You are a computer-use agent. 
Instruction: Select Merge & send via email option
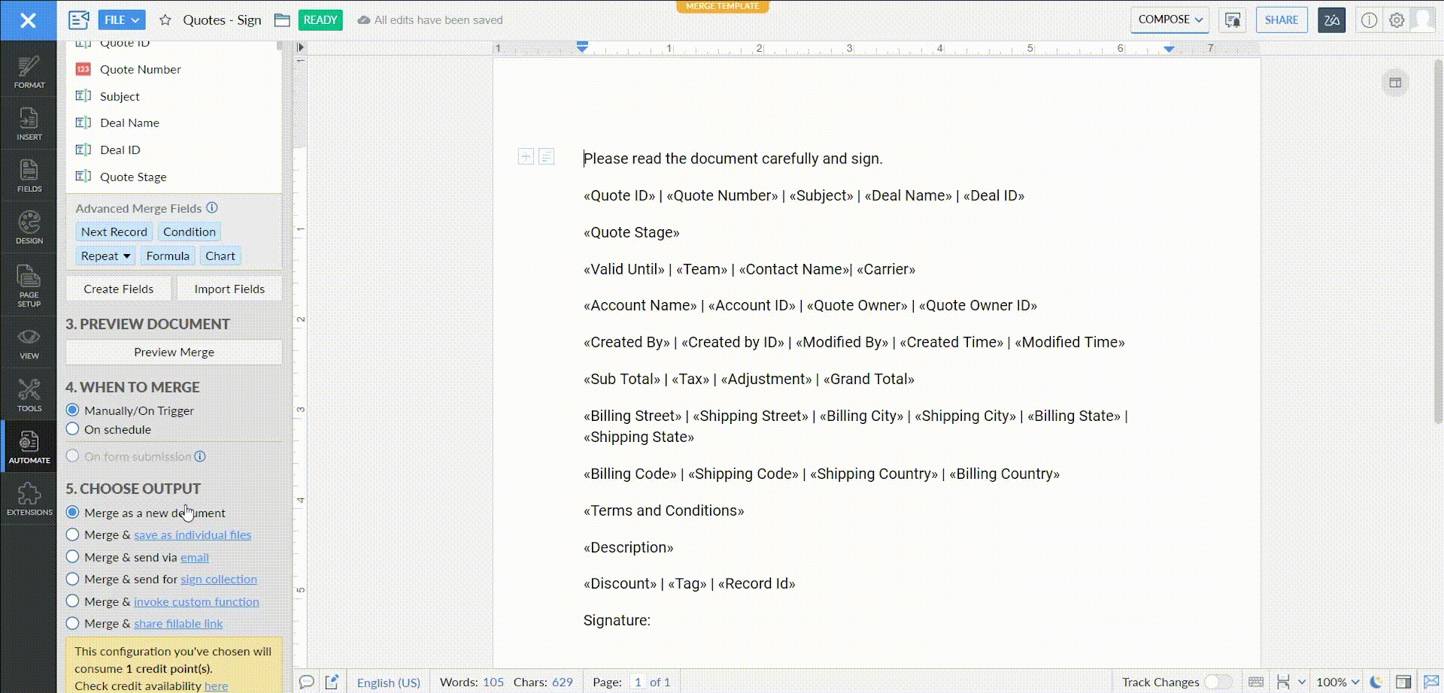pos(73,557)
